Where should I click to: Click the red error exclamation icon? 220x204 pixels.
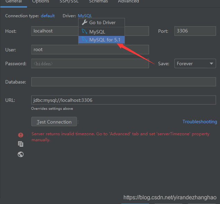21,135
